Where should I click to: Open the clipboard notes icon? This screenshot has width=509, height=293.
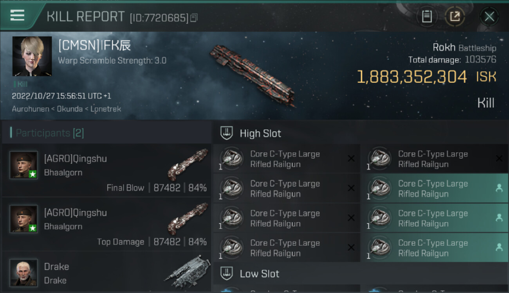tap(427, 16)
